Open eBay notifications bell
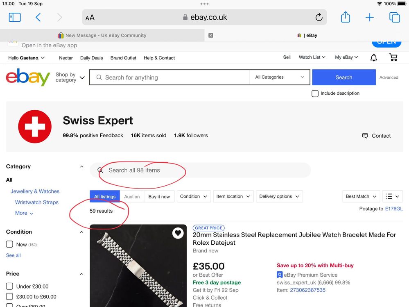The image size is (409, 307). [374, 57]
